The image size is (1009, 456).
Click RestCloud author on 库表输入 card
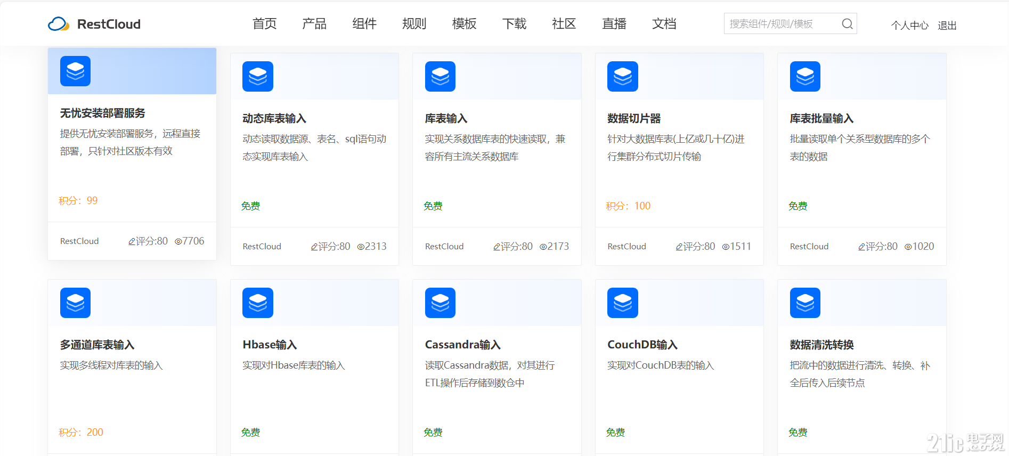point(444,246)
